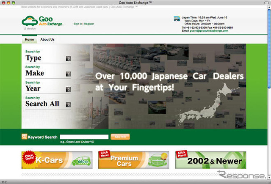Switch to the About Us tab

pos(47,39)
